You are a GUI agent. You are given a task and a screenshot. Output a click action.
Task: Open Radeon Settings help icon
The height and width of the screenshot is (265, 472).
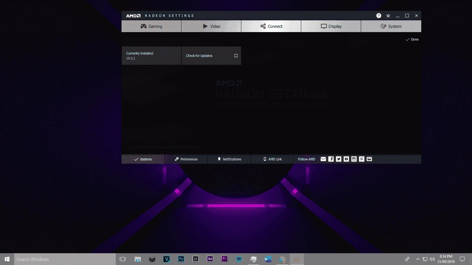tap(379, 16)
